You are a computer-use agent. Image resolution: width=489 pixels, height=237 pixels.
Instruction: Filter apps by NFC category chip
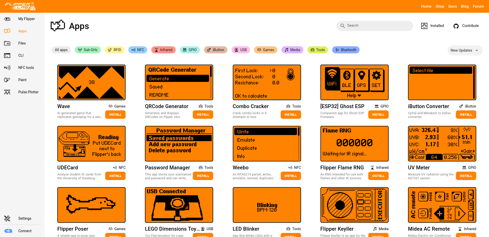(x=138, y=50)
